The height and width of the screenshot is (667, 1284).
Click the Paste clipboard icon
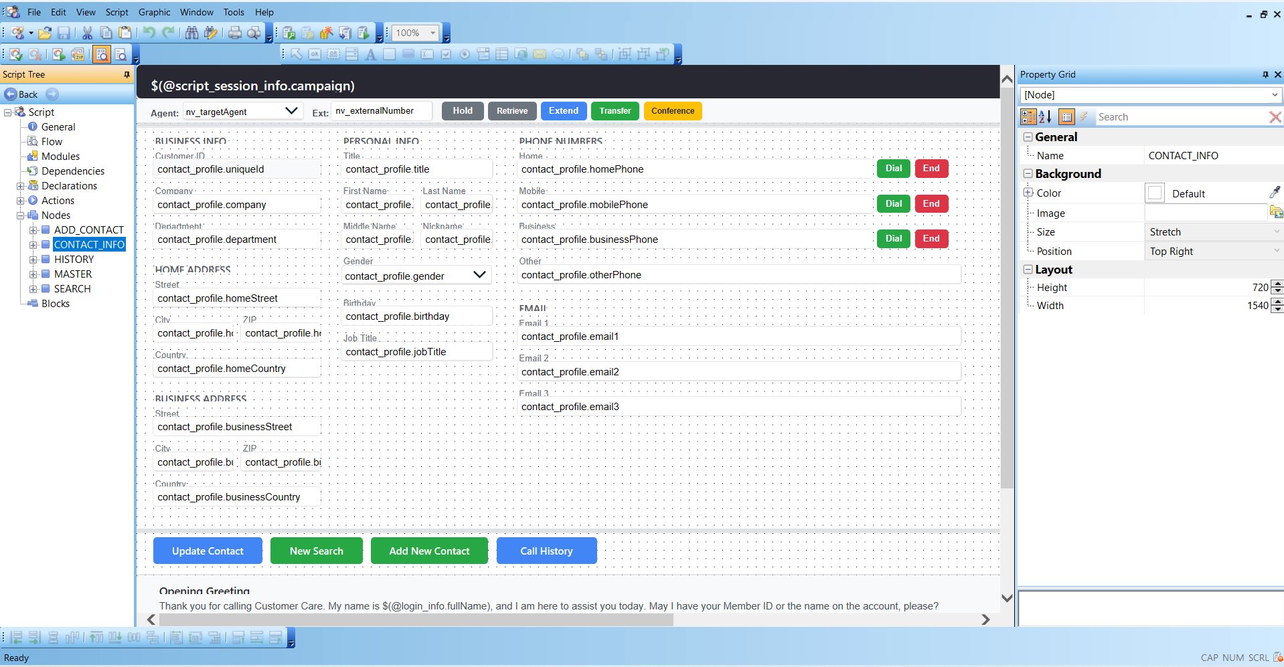point(125,33)
